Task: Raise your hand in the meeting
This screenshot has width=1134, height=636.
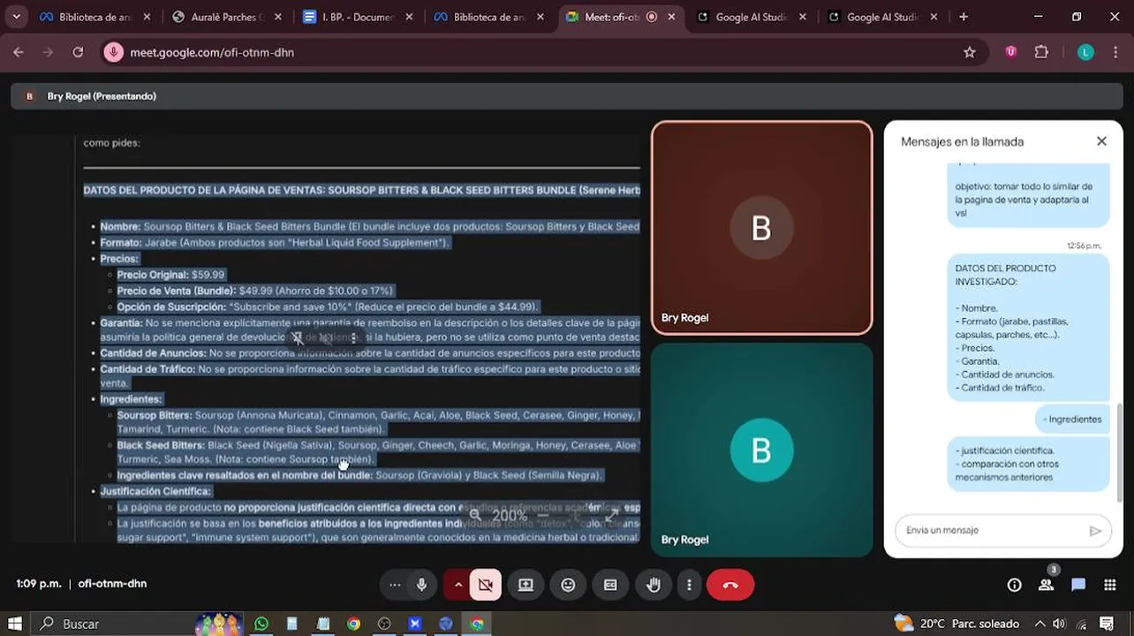Action: click(x=654, y=585)
